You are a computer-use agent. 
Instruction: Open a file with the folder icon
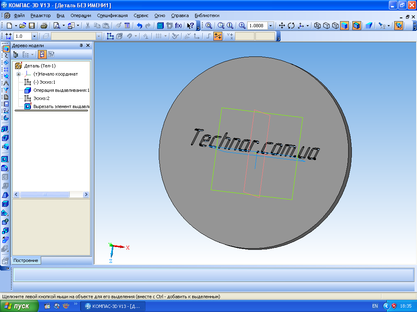[x=23, y=26]
